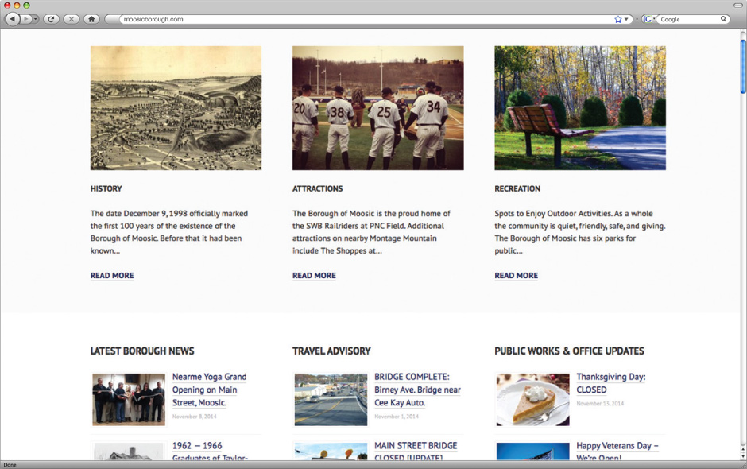
Task: Click READ MORE under Recreation
Action: pyautogui.click(x=516, y=276)
